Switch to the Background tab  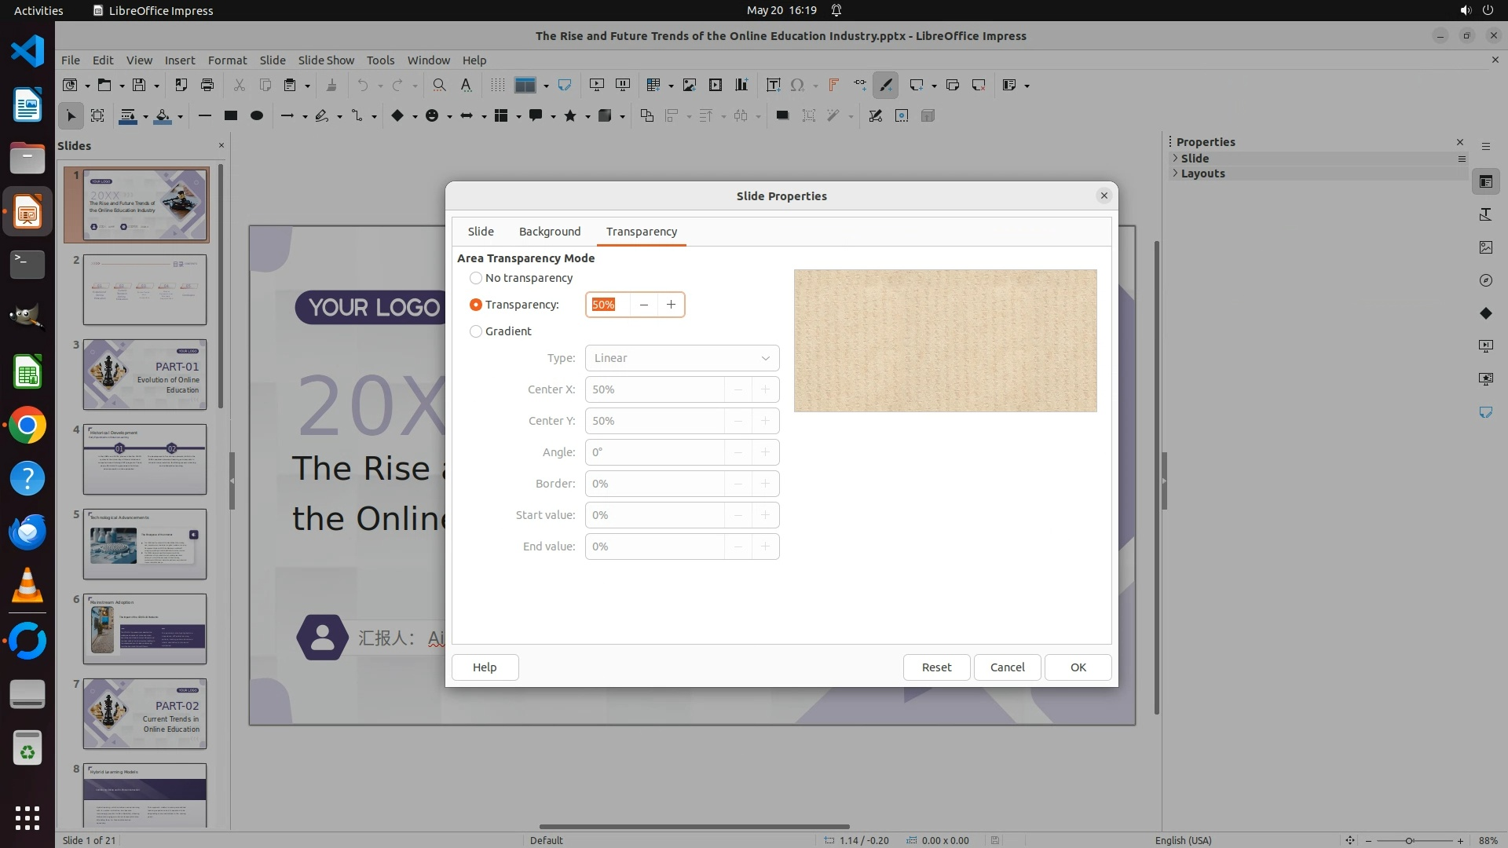coord(549,232)
